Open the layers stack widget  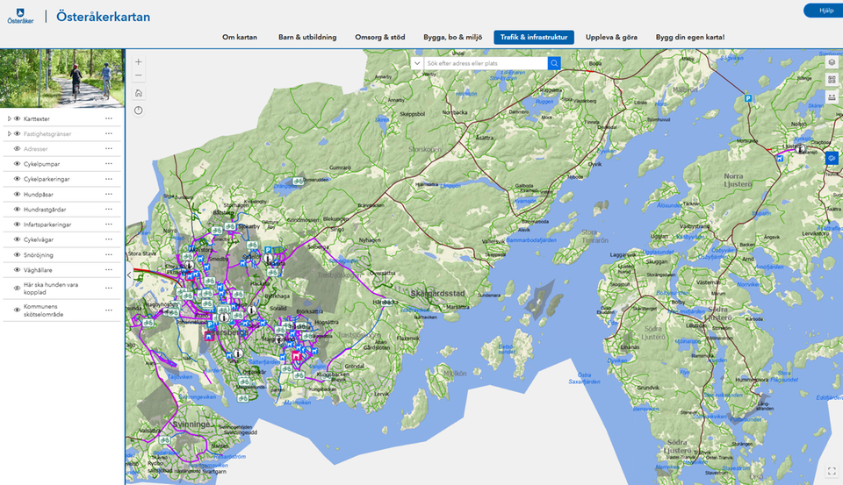tap(832, 62)
